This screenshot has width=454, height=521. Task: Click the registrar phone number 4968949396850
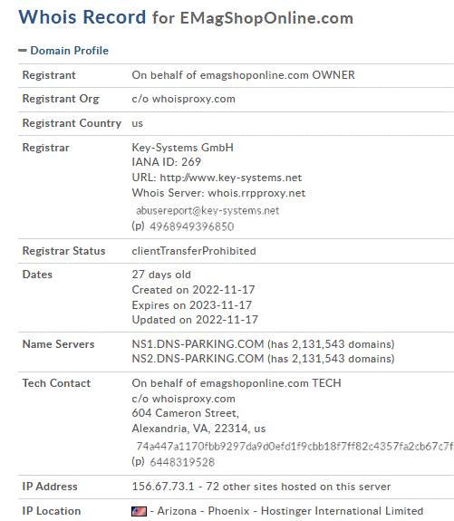click(192, 227)
